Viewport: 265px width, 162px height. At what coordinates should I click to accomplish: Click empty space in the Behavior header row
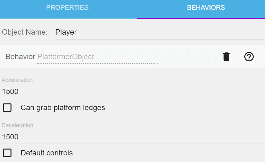(188, 57)
